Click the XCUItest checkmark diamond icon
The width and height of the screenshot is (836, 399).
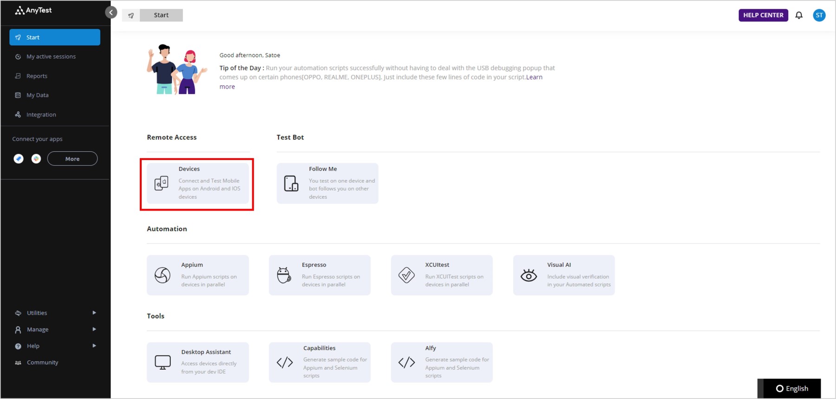pos(406,275)
